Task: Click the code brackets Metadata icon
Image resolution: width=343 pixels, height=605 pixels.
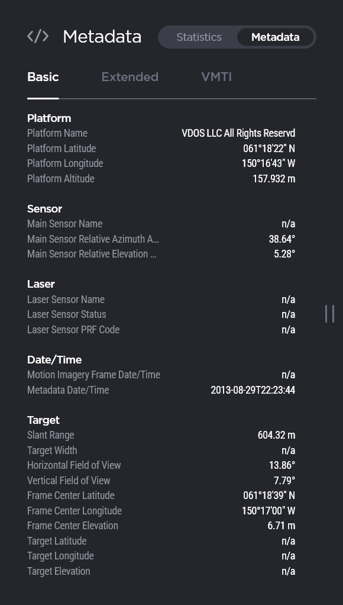Action: [38, 37]
